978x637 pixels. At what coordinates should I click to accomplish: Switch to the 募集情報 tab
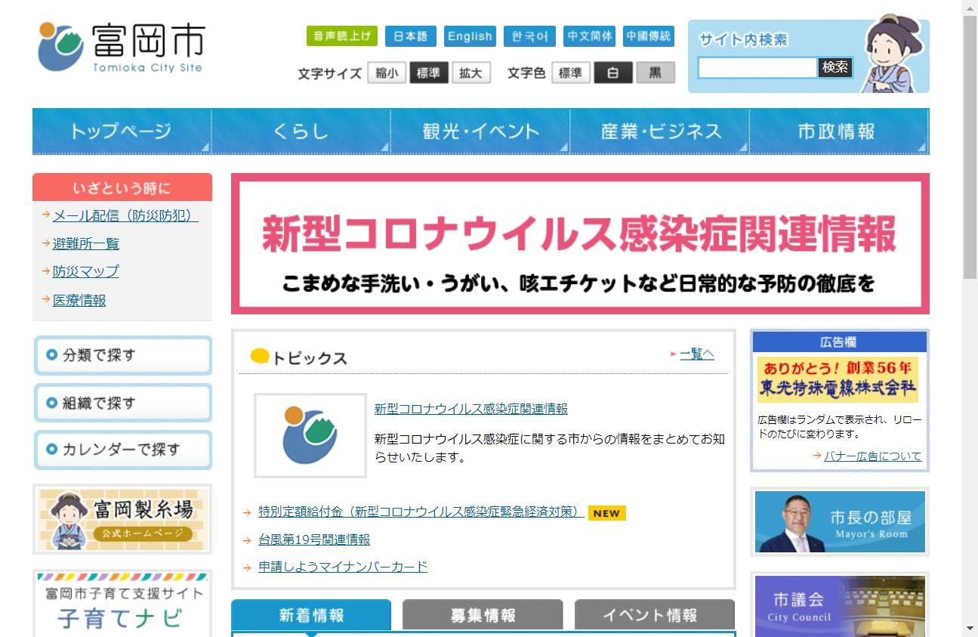click(483, 615)
